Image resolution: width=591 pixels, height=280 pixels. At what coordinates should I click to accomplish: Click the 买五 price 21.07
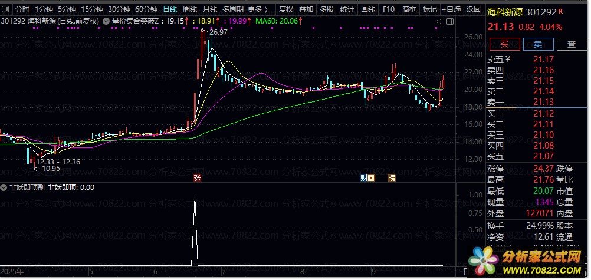click(x=543, y=156)
